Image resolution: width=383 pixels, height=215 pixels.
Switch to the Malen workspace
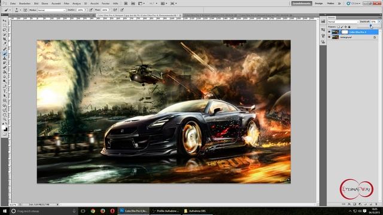click(330, 4)
